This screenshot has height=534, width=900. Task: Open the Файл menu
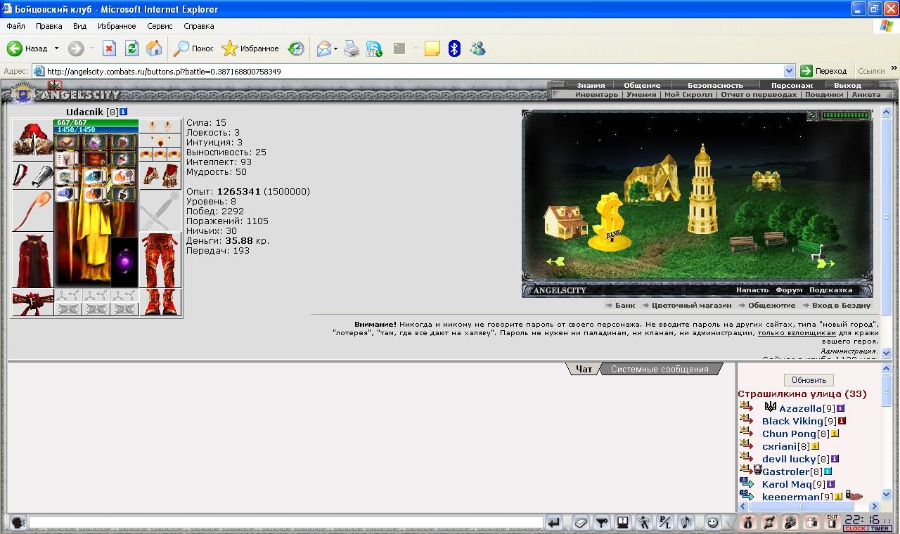point(15,26)
